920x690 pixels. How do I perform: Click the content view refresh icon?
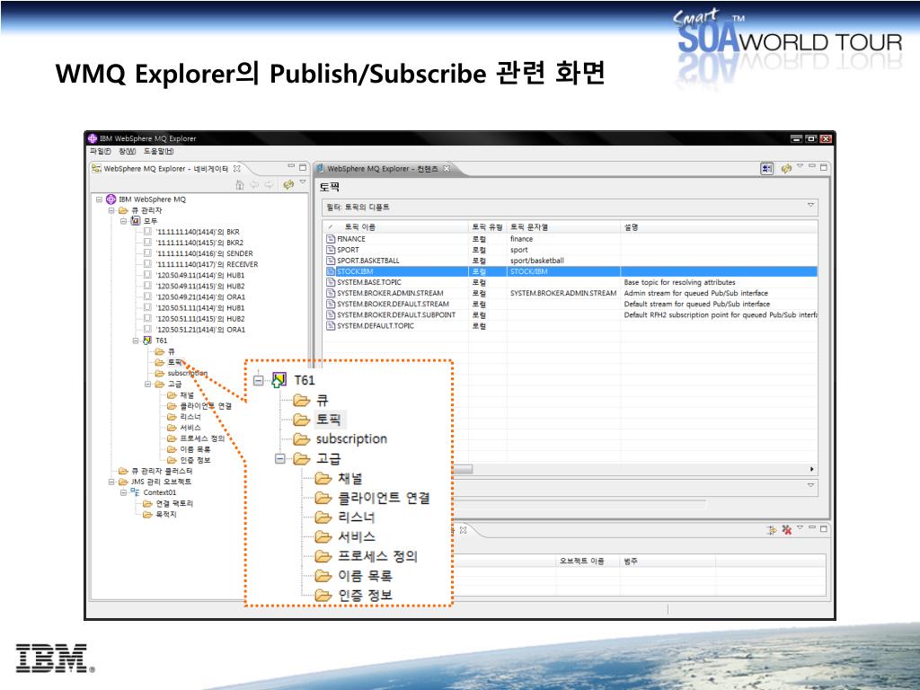coord(786,168)
